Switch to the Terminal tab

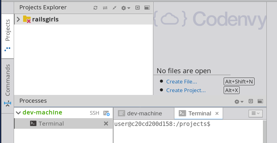point(198,113)
